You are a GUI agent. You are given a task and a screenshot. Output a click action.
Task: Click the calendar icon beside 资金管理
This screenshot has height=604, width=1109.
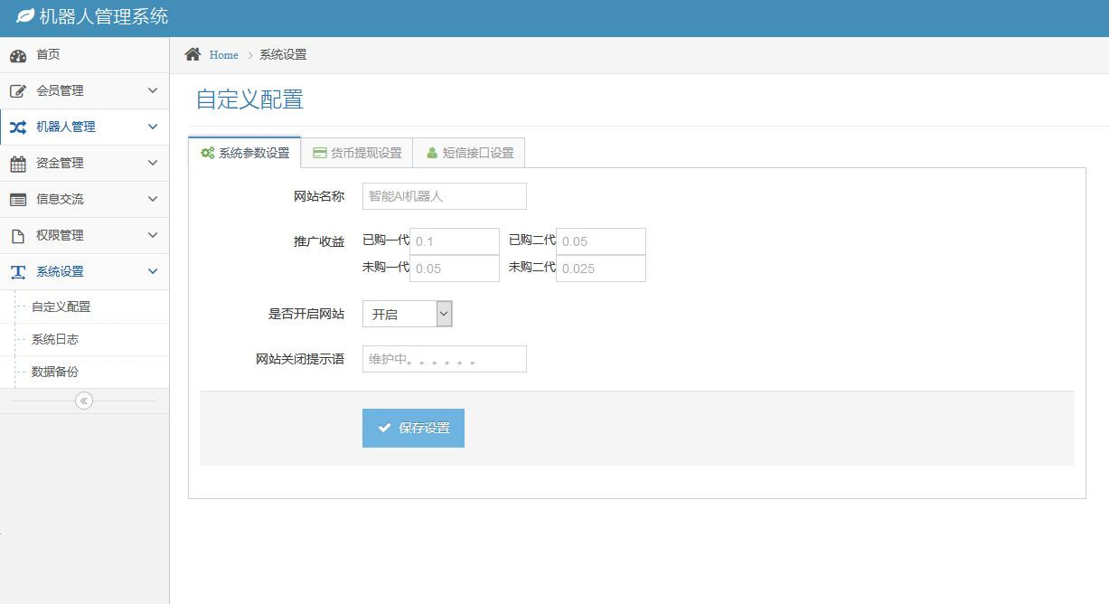pyautogui.click(x=18, y=164)
